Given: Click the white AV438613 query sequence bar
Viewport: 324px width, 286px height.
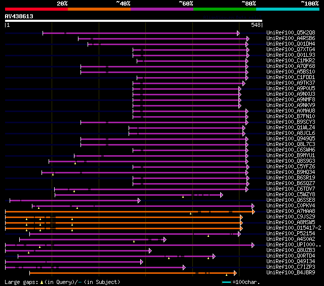Looking at the screenshot, I should pyautogui.click(x=134, y=21).
